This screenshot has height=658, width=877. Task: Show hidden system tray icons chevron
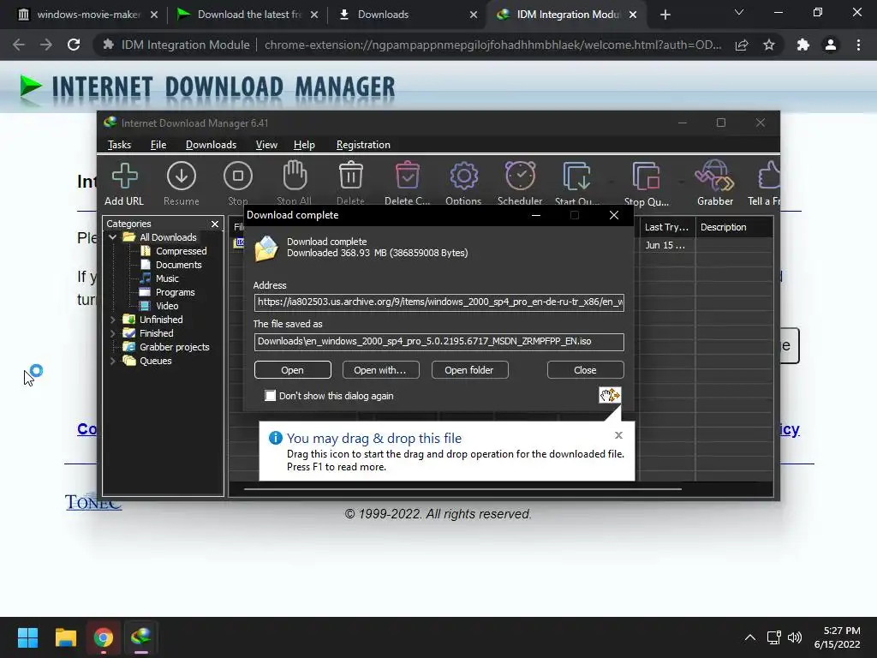(750, 637)
